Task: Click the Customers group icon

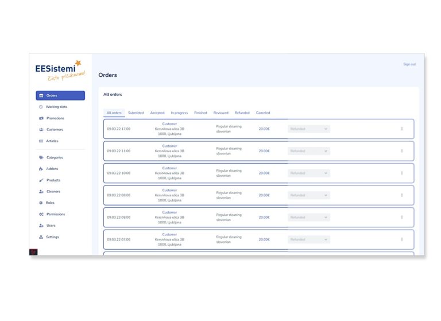Action: pyautogui.click(x=41, y=130)
